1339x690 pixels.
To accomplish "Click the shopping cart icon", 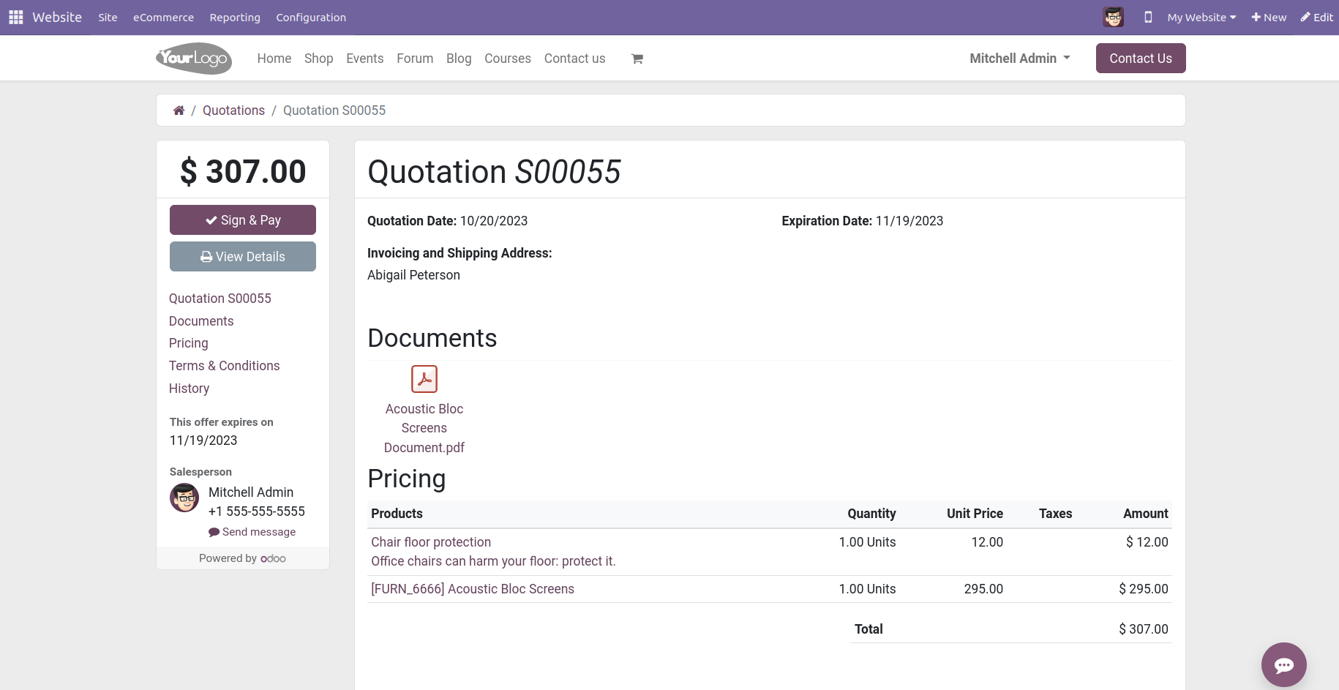I will click(x=637, y=59).
